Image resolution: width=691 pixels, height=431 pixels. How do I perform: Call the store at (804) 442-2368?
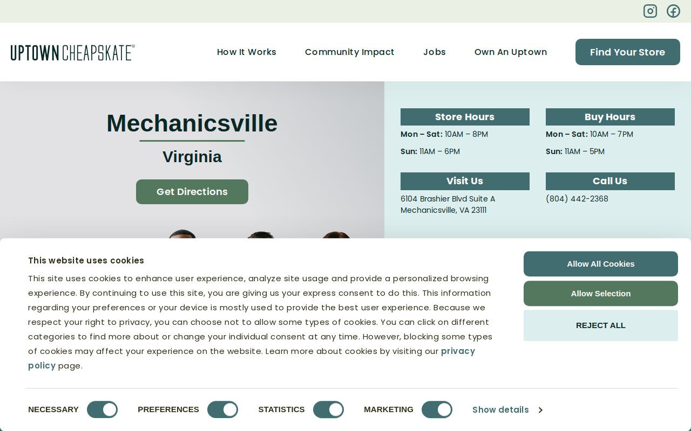577,199
